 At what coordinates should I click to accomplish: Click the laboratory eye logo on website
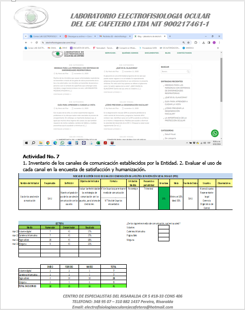pyautogui.click(x=58, y=54)
